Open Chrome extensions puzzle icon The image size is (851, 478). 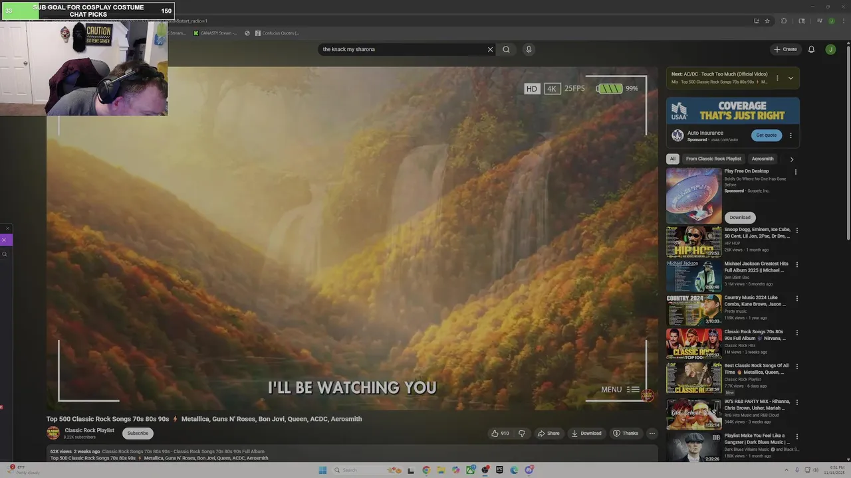click(784, 21)
